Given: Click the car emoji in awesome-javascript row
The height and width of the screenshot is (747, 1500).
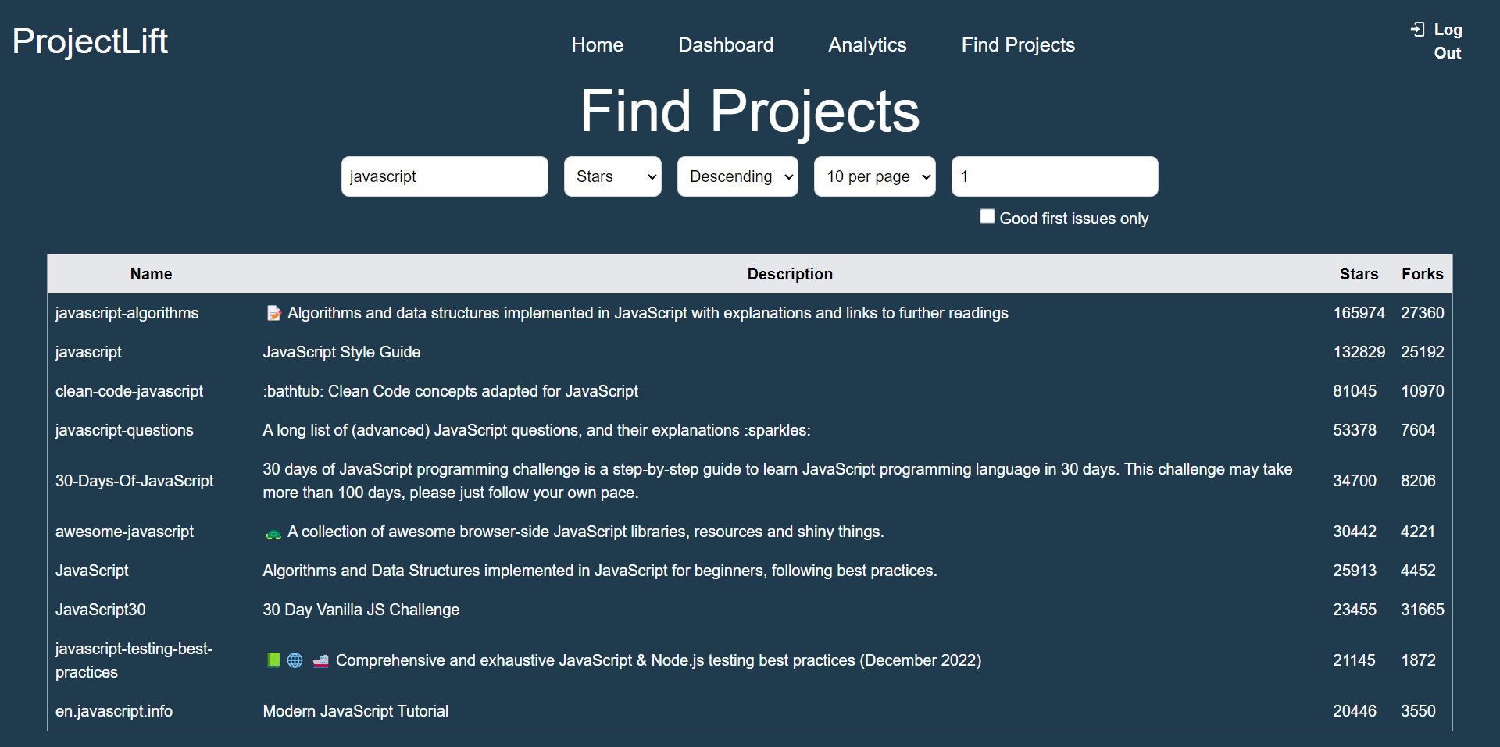Looking at the screenshot, I should click(273, 533).
